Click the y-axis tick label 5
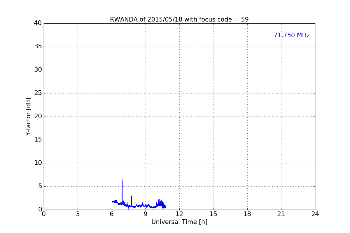Screen dimensions: 350x233 point(40,186)
